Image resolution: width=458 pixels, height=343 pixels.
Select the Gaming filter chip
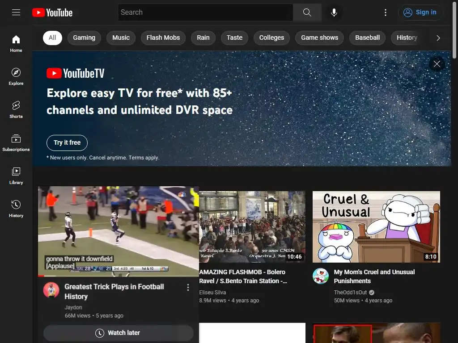pos(84,38)
